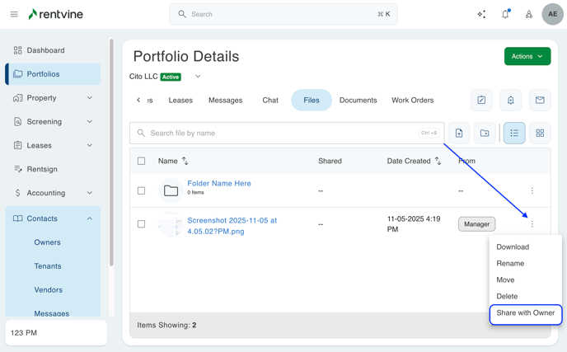Click the Search file by name field

pyautogui.click(x=280, y=133)
